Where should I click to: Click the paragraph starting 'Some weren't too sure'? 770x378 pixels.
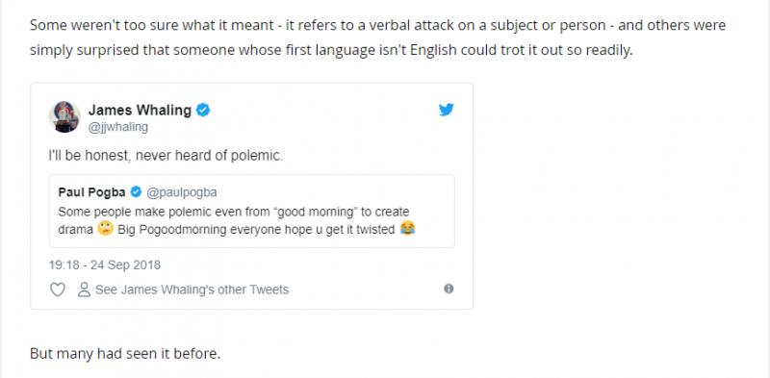coord(377,38)
